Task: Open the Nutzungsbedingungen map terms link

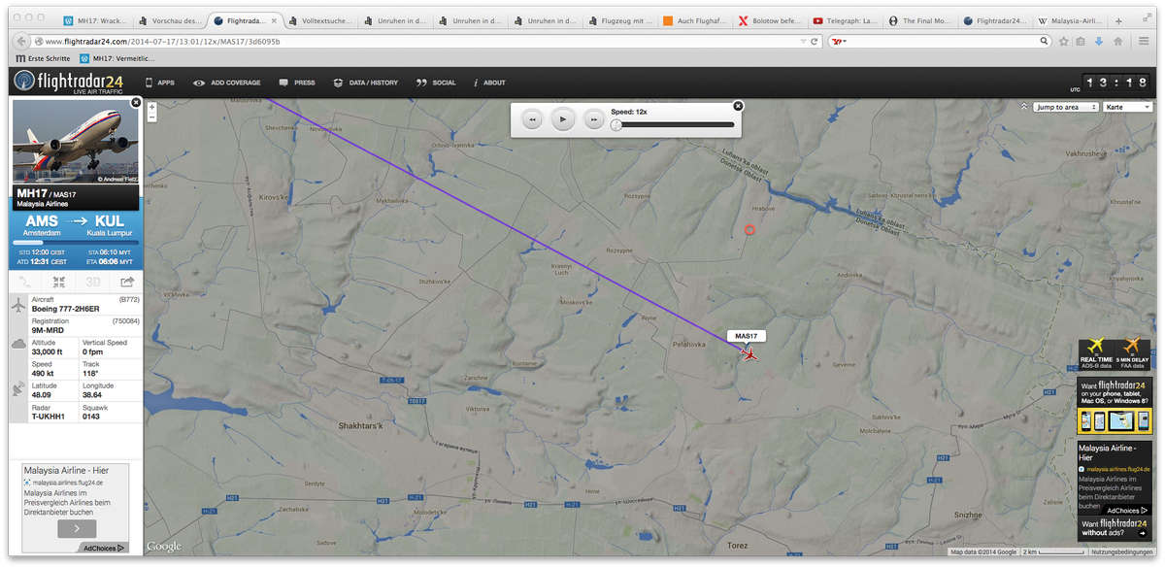Action: tap(1123, 551)
